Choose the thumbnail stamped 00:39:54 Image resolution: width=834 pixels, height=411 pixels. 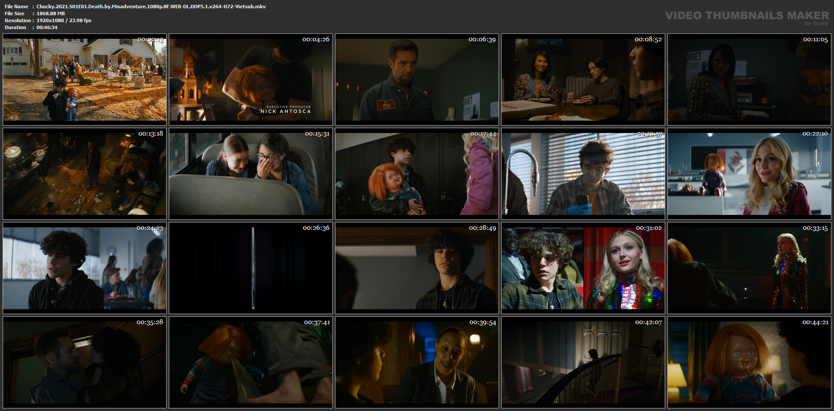click(x=417, y=362)
